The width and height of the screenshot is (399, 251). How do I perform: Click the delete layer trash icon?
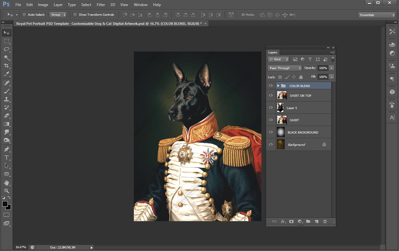(x=325, y=221)
